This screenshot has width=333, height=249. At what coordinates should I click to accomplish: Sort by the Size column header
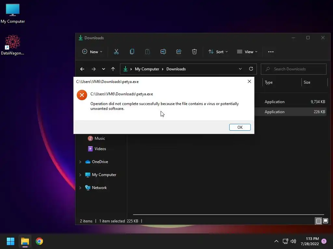tap(307, 82)
